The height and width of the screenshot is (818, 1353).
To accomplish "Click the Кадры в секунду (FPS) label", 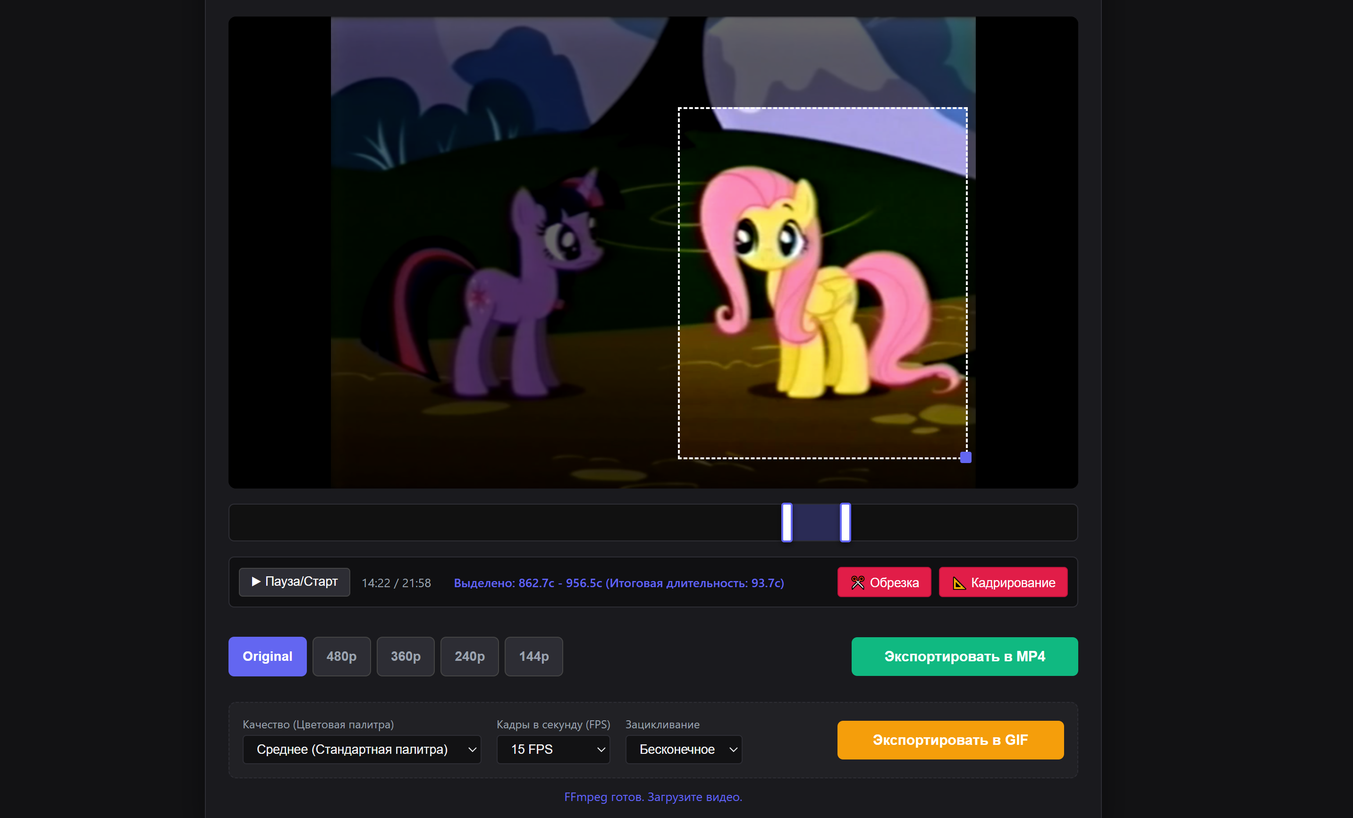I will click(x=553, y=725).
